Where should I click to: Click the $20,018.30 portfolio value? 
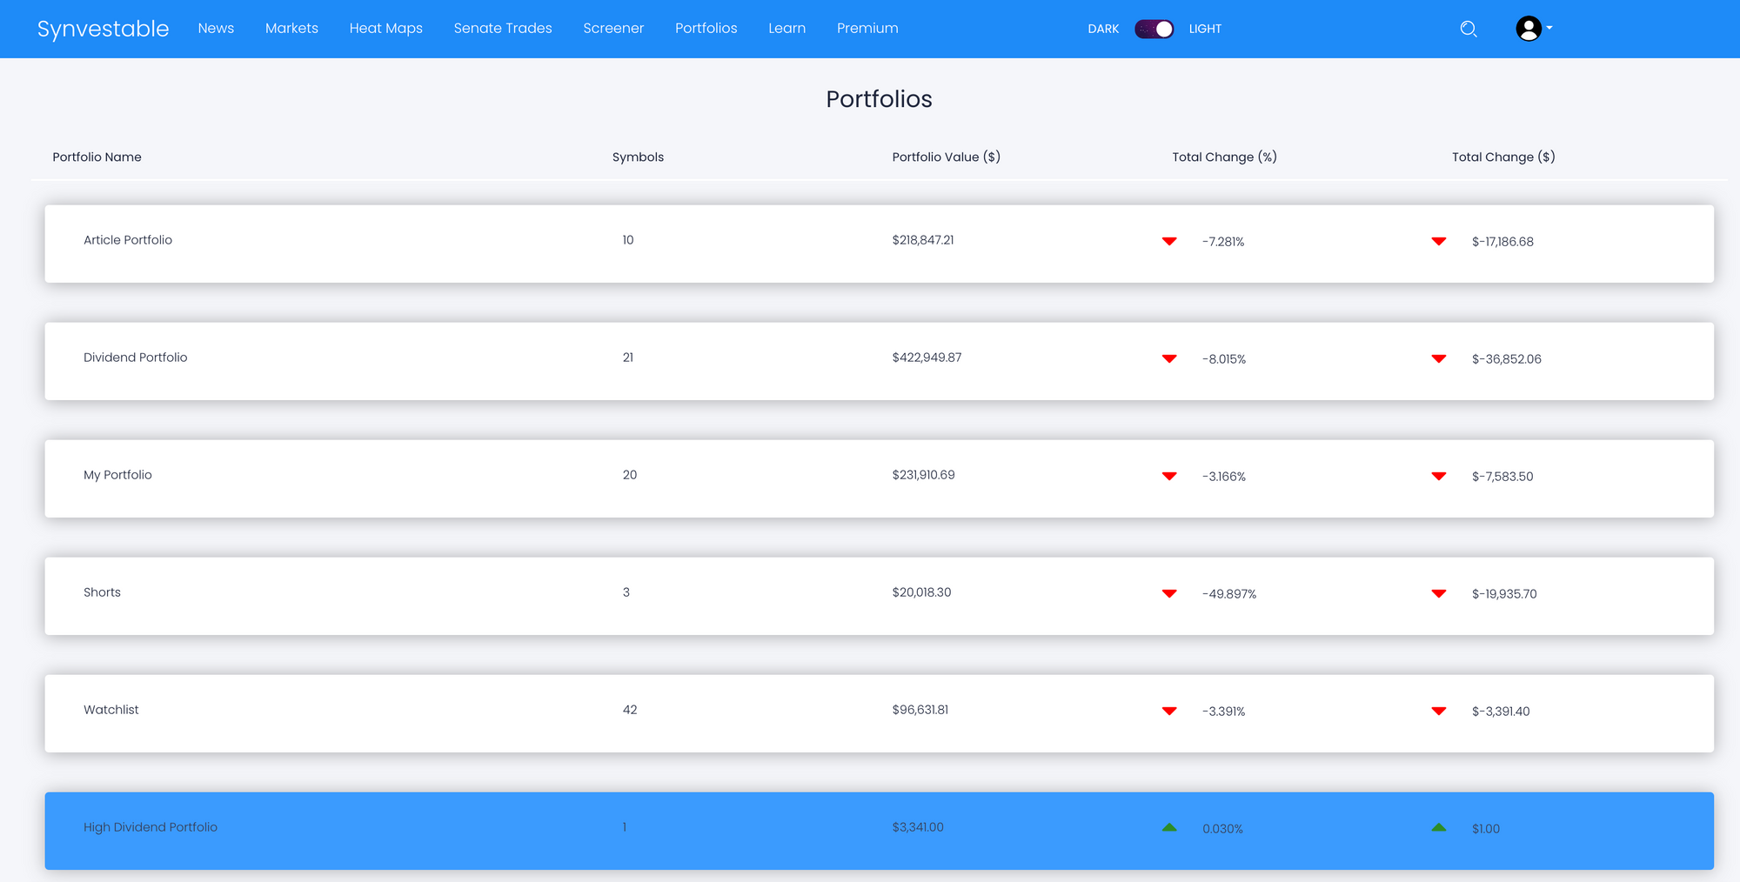click(921, 592)
